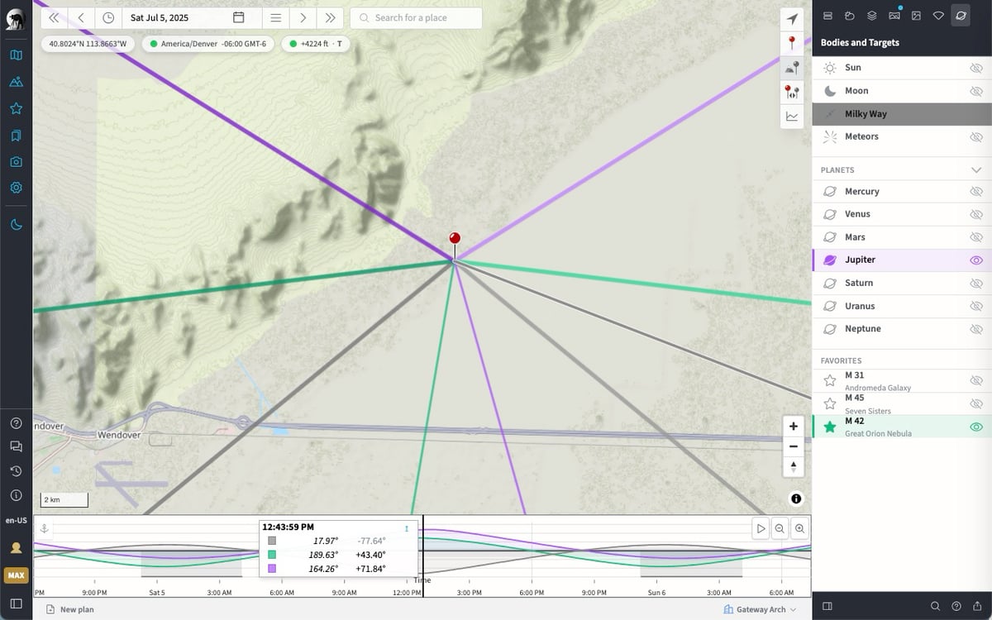The width and height of the screenshot is (992, 620).
Task: Select the Mars planet row
Action: [x=902, y=237]
